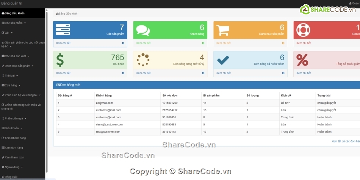This screenshot has height=180, width=360.
Task: Click invoice number 2125554712
Action: click(x=170, y=110)
